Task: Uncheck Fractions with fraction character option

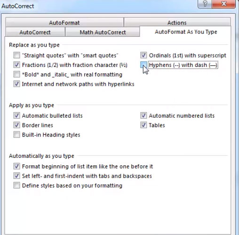Action: tap(16, 65)
